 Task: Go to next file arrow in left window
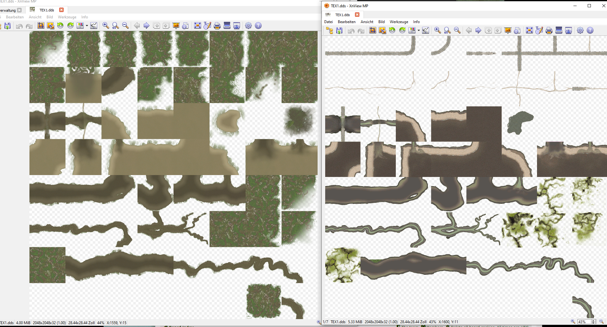point(147,26)
